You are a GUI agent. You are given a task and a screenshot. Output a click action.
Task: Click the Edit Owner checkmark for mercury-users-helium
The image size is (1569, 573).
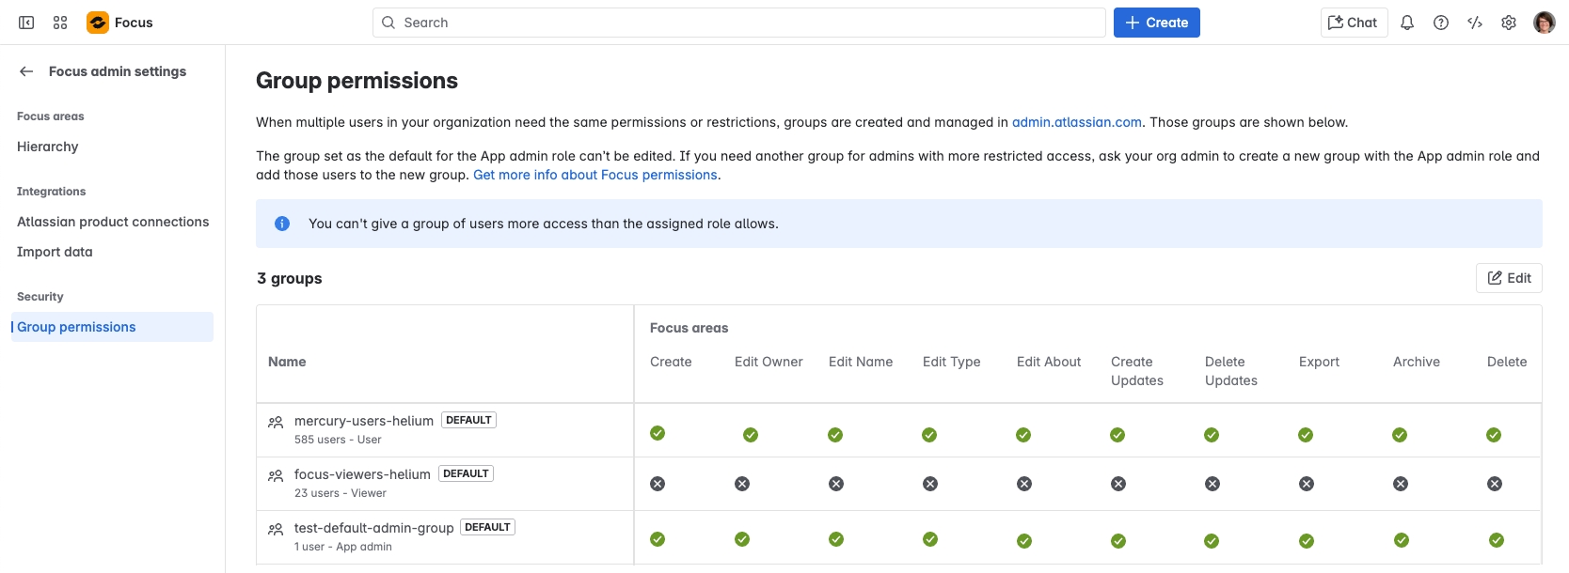click(x=751, y=435)
